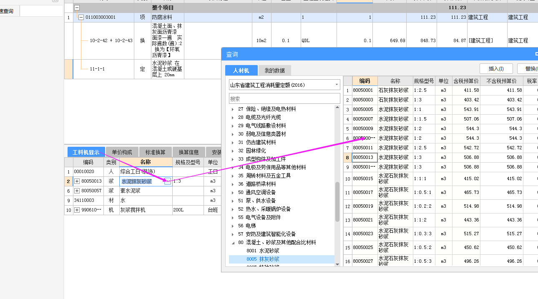This screenshot has height=299, width=538.
Task: Select tree item 8005 抹灰砂浆
Action: [x=263, y=259]
